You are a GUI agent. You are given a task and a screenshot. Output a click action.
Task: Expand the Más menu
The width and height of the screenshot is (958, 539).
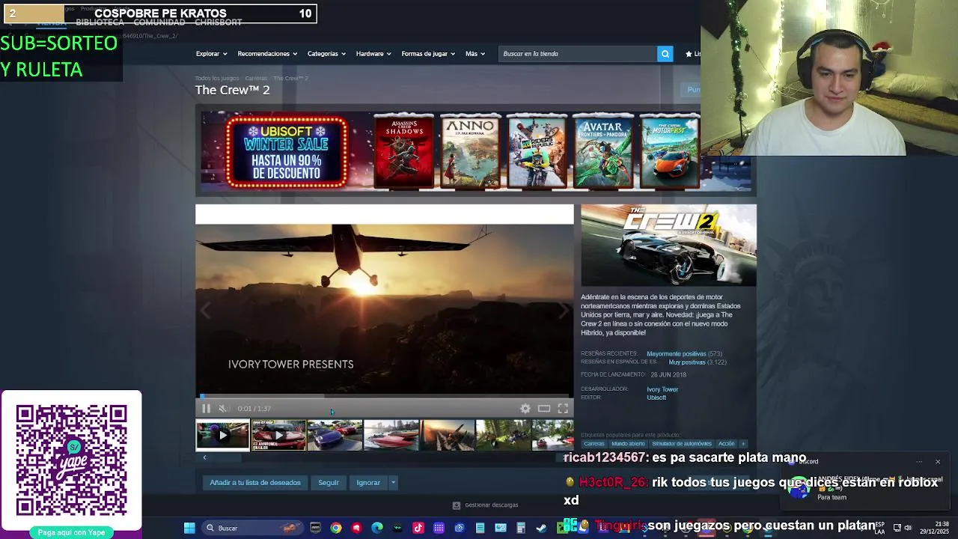click(x=475, y=54)
